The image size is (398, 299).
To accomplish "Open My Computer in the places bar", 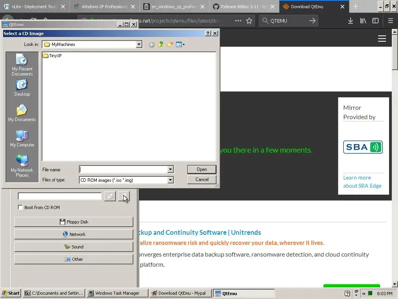I will click(x=22, y=138).
